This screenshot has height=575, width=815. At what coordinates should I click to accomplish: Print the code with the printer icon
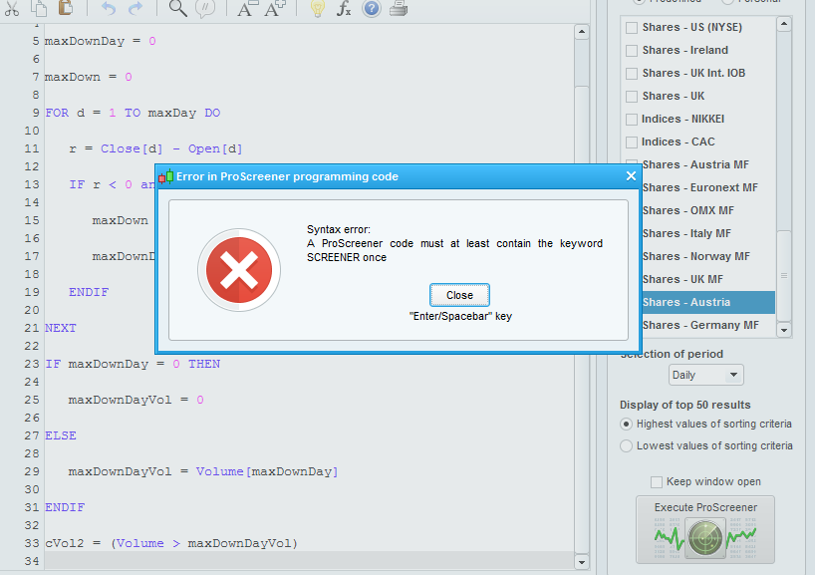(399, 8)
